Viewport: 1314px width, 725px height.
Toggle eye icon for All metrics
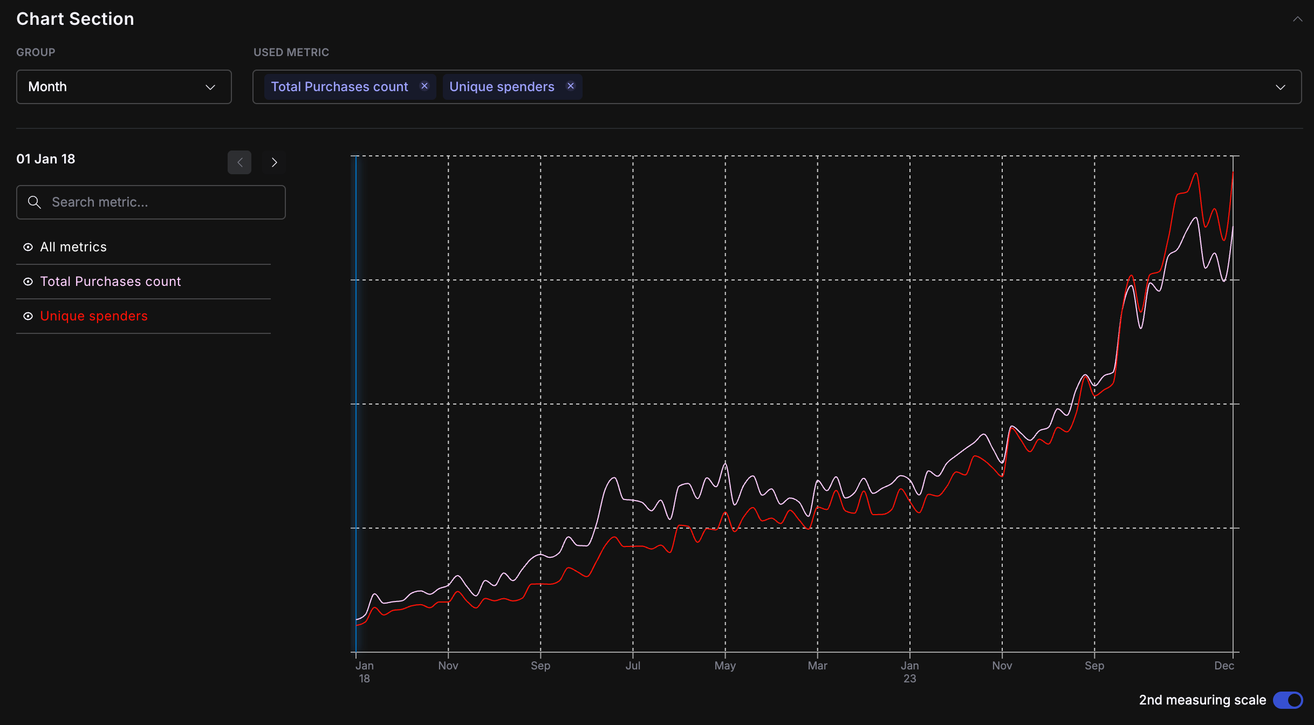(x=28, y=247)
